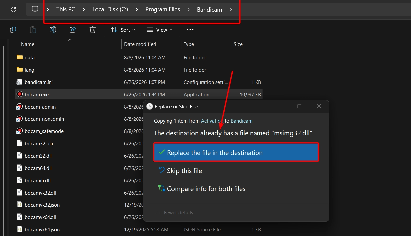Expand the chevron after This PC
The image size is (411, 236).
(84, 9)
